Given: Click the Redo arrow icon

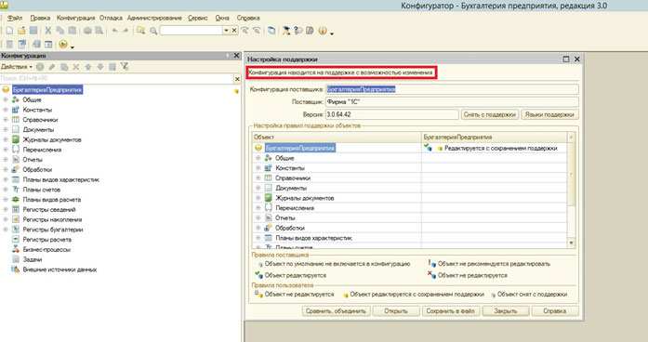Looking at the screenshot, I should pos(126,31).
